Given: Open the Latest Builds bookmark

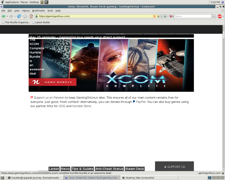Looking at the screenshot, I should pos(41,22).
